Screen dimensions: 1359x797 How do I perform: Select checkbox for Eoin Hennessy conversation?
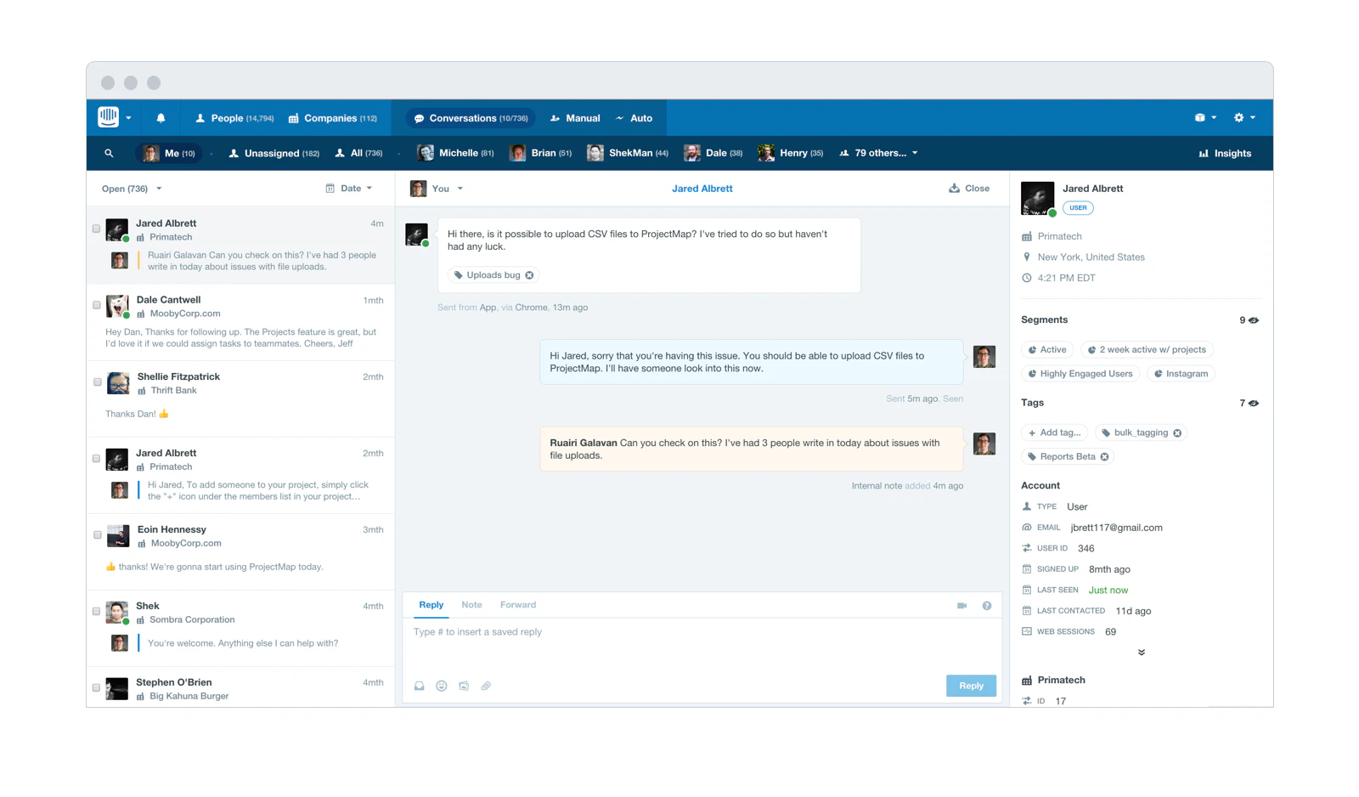click(97, 535)
